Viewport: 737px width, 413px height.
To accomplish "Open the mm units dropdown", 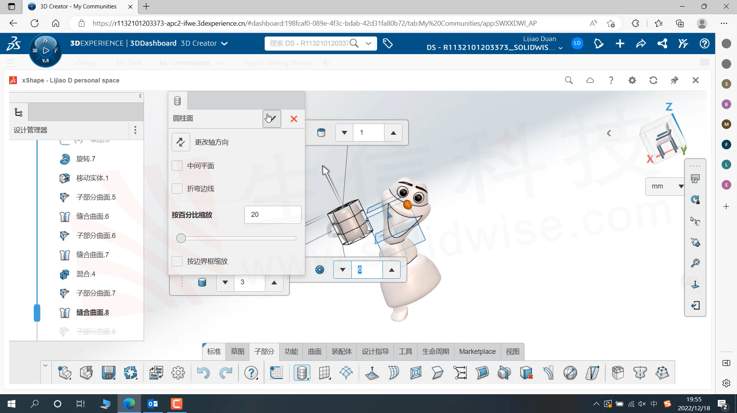I will (x=665, y=186).
